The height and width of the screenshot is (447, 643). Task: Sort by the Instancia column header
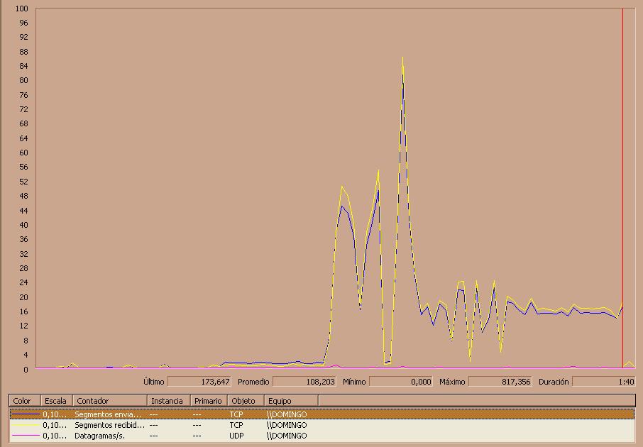168,401
